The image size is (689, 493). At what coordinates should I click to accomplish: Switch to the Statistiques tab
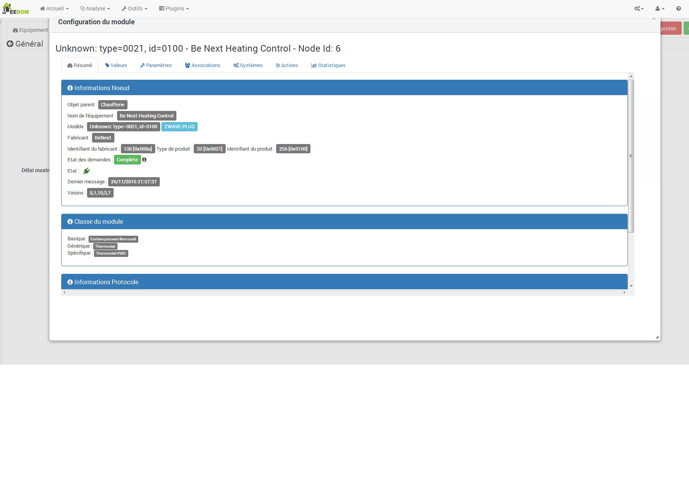point(328,65)
